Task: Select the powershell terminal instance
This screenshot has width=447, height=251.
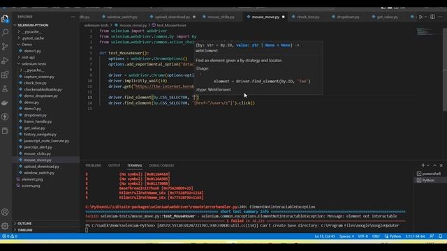Action: (x=429, y=174)
